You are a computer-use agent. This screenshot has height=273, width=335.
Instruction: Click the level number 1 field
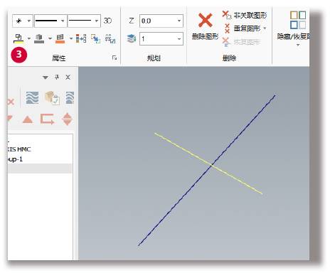click(x=161, y=38)
